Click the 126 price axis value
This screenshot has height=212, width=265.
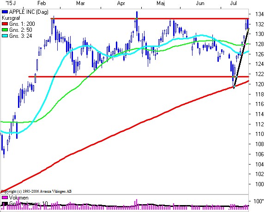[259, 54]
